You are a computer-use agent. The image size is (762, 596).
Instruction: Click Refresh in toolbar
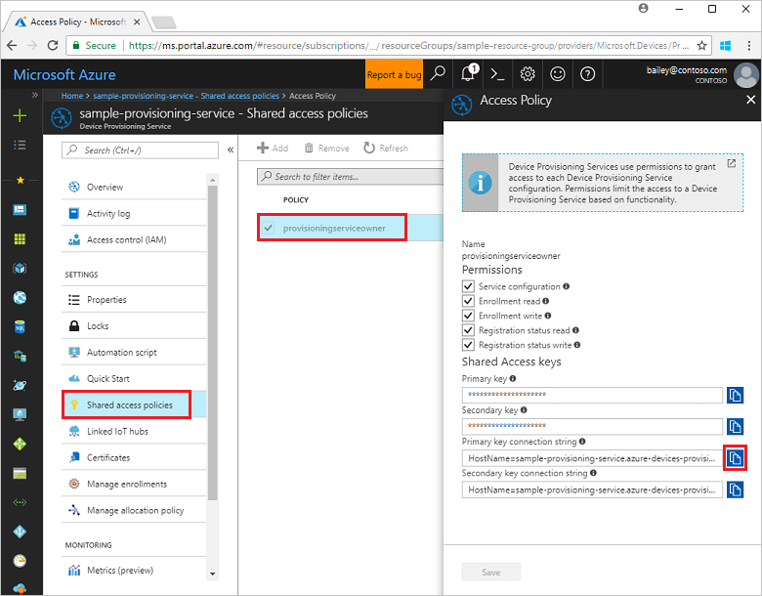point(386,148)
